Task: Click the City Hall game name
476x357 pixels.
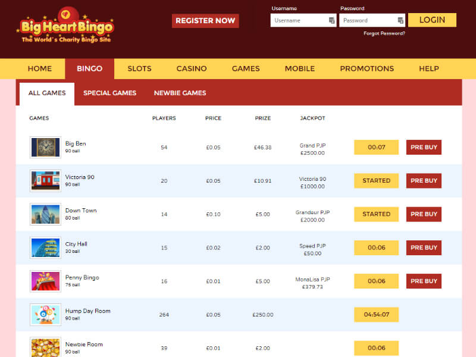Action: [x=76, y=244]
